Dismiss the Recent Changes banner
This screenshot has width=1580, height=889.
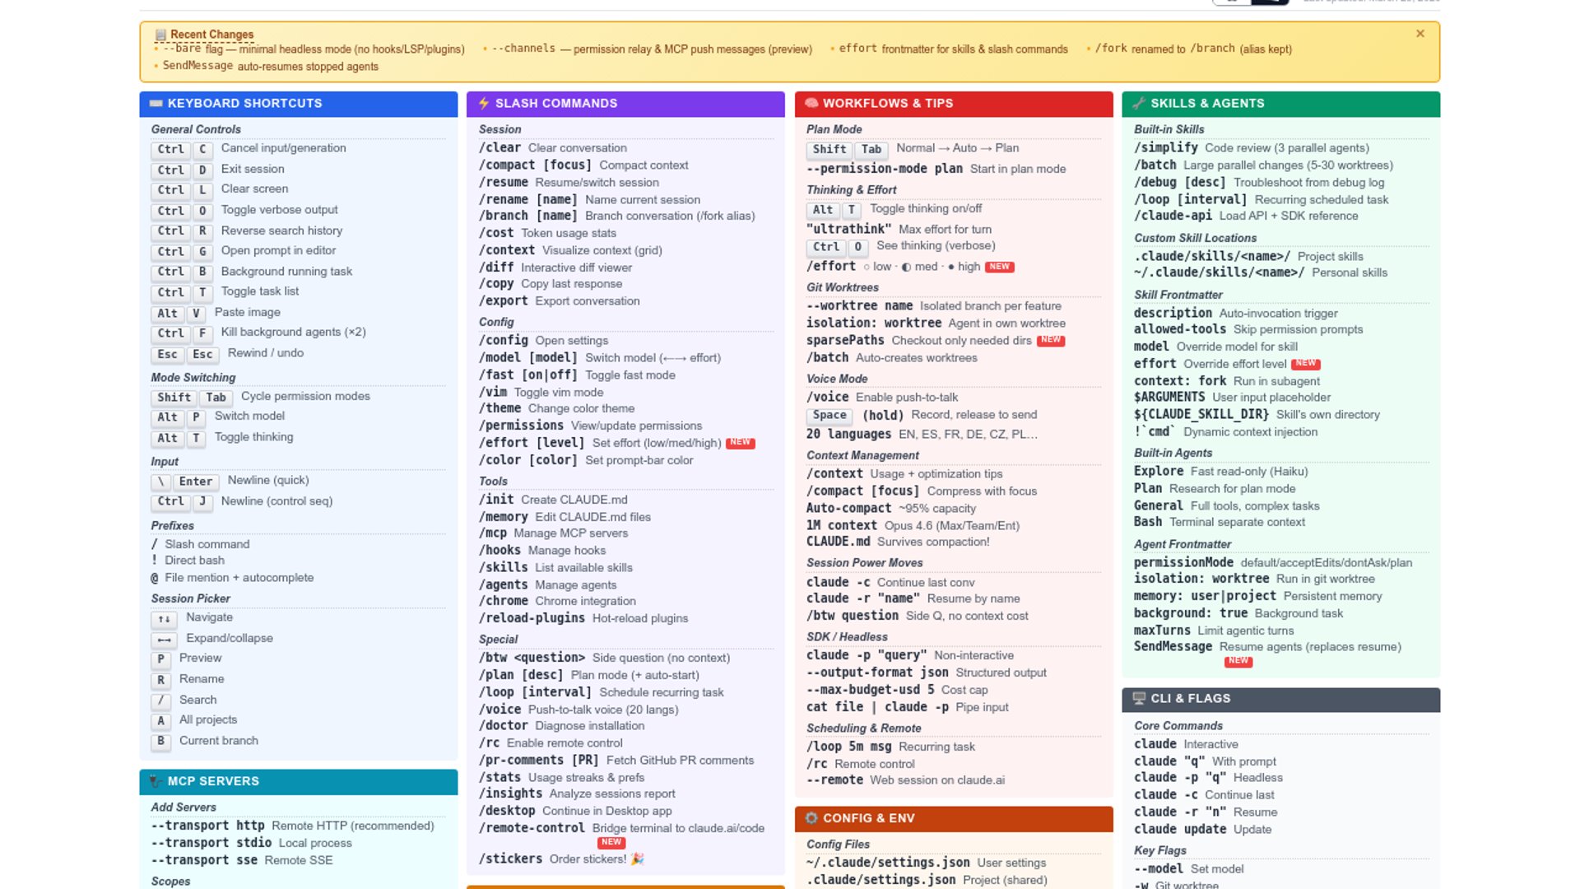tap(1420, 34)
